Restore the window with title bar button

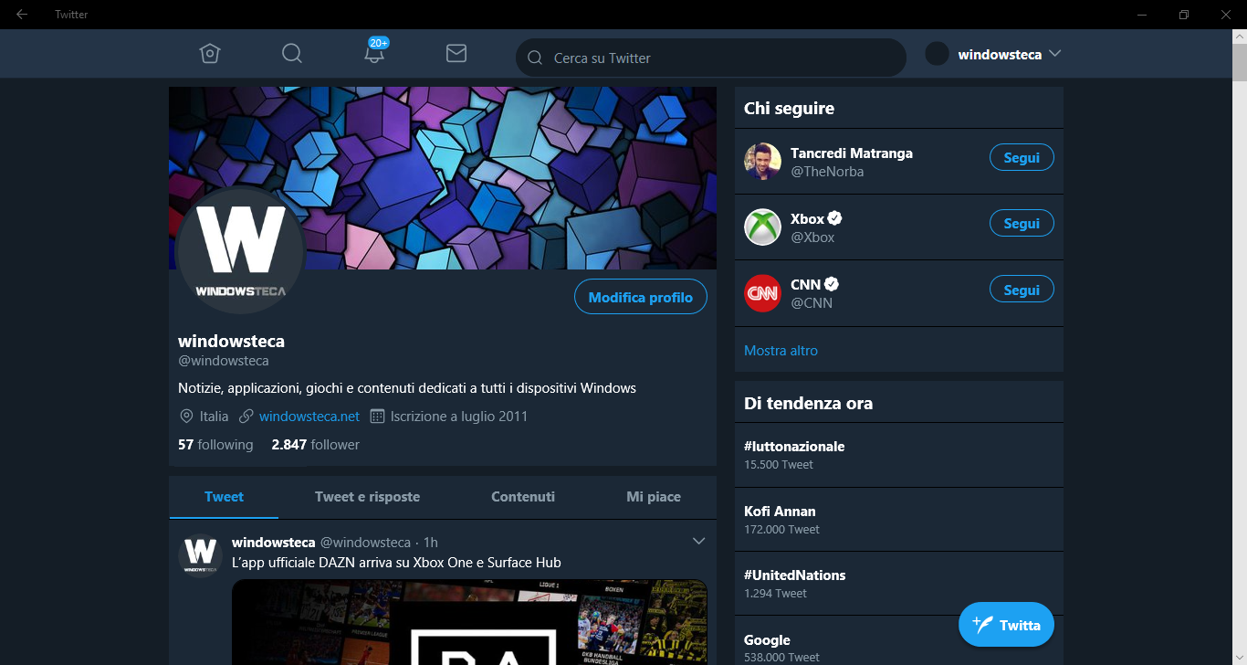(x=1184, y=14)
